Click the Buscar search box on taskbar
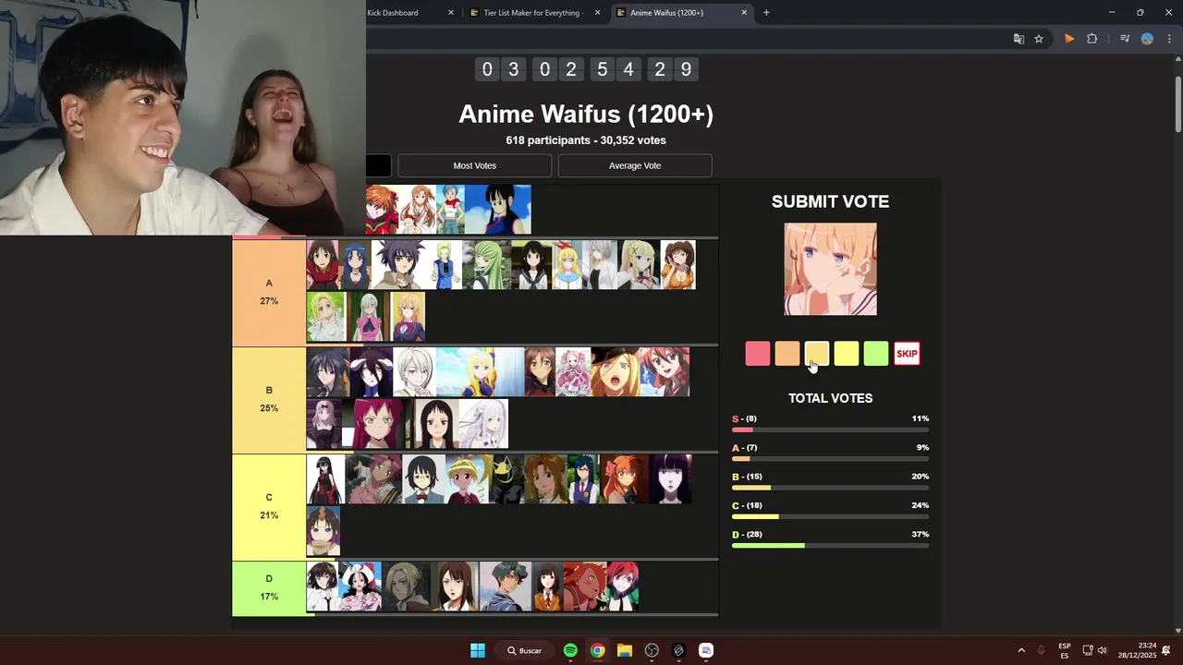The height and width of the screenshot is (665, 1183). pos(524,650)
